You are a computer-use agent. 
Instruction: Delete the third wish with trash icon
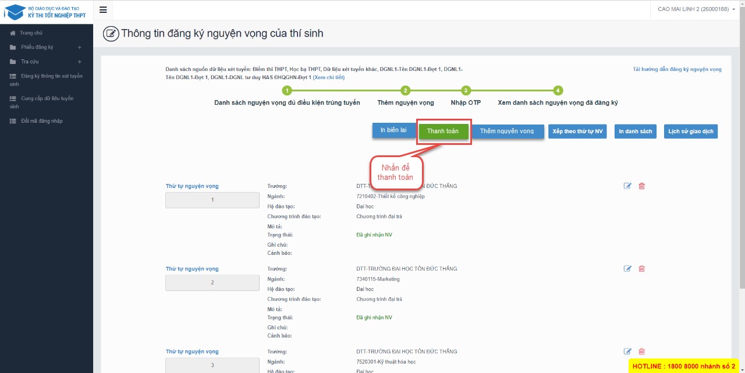[x=642, y=351]
